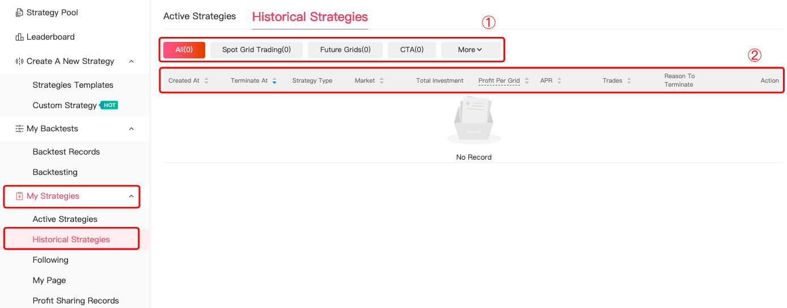
Task: Filter by Future Grids(0)
Action: click(x=345, y=50)
